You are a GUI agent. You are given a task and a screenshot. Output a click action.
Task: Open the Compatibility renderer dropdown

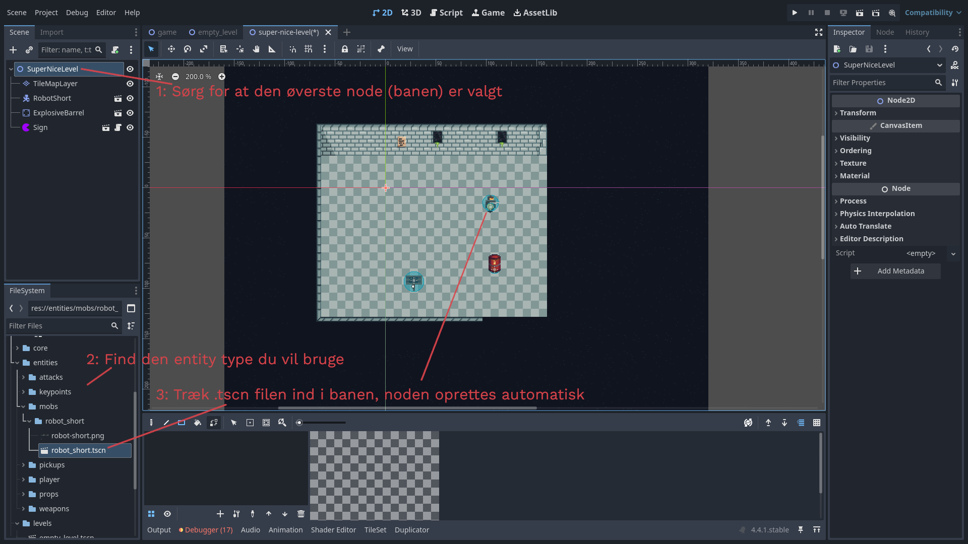pos(933,13)
